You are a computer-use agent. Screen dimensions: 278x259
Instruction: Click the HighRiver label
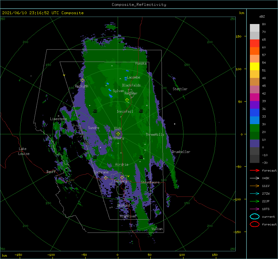tap(128, 216)
